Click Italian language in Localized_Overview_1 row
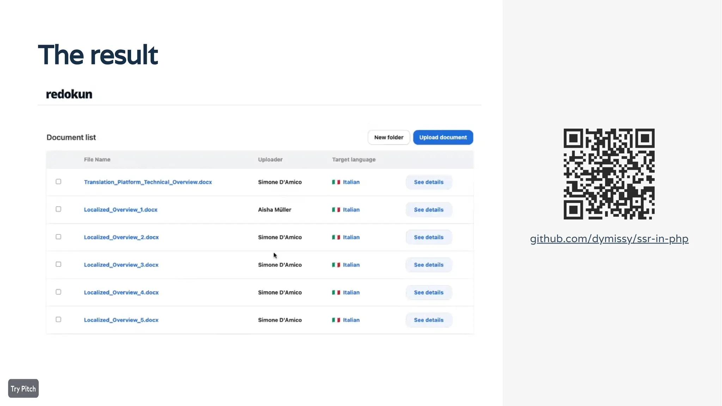This screenshot has height=406, width=722. click(x=351, y=210)
